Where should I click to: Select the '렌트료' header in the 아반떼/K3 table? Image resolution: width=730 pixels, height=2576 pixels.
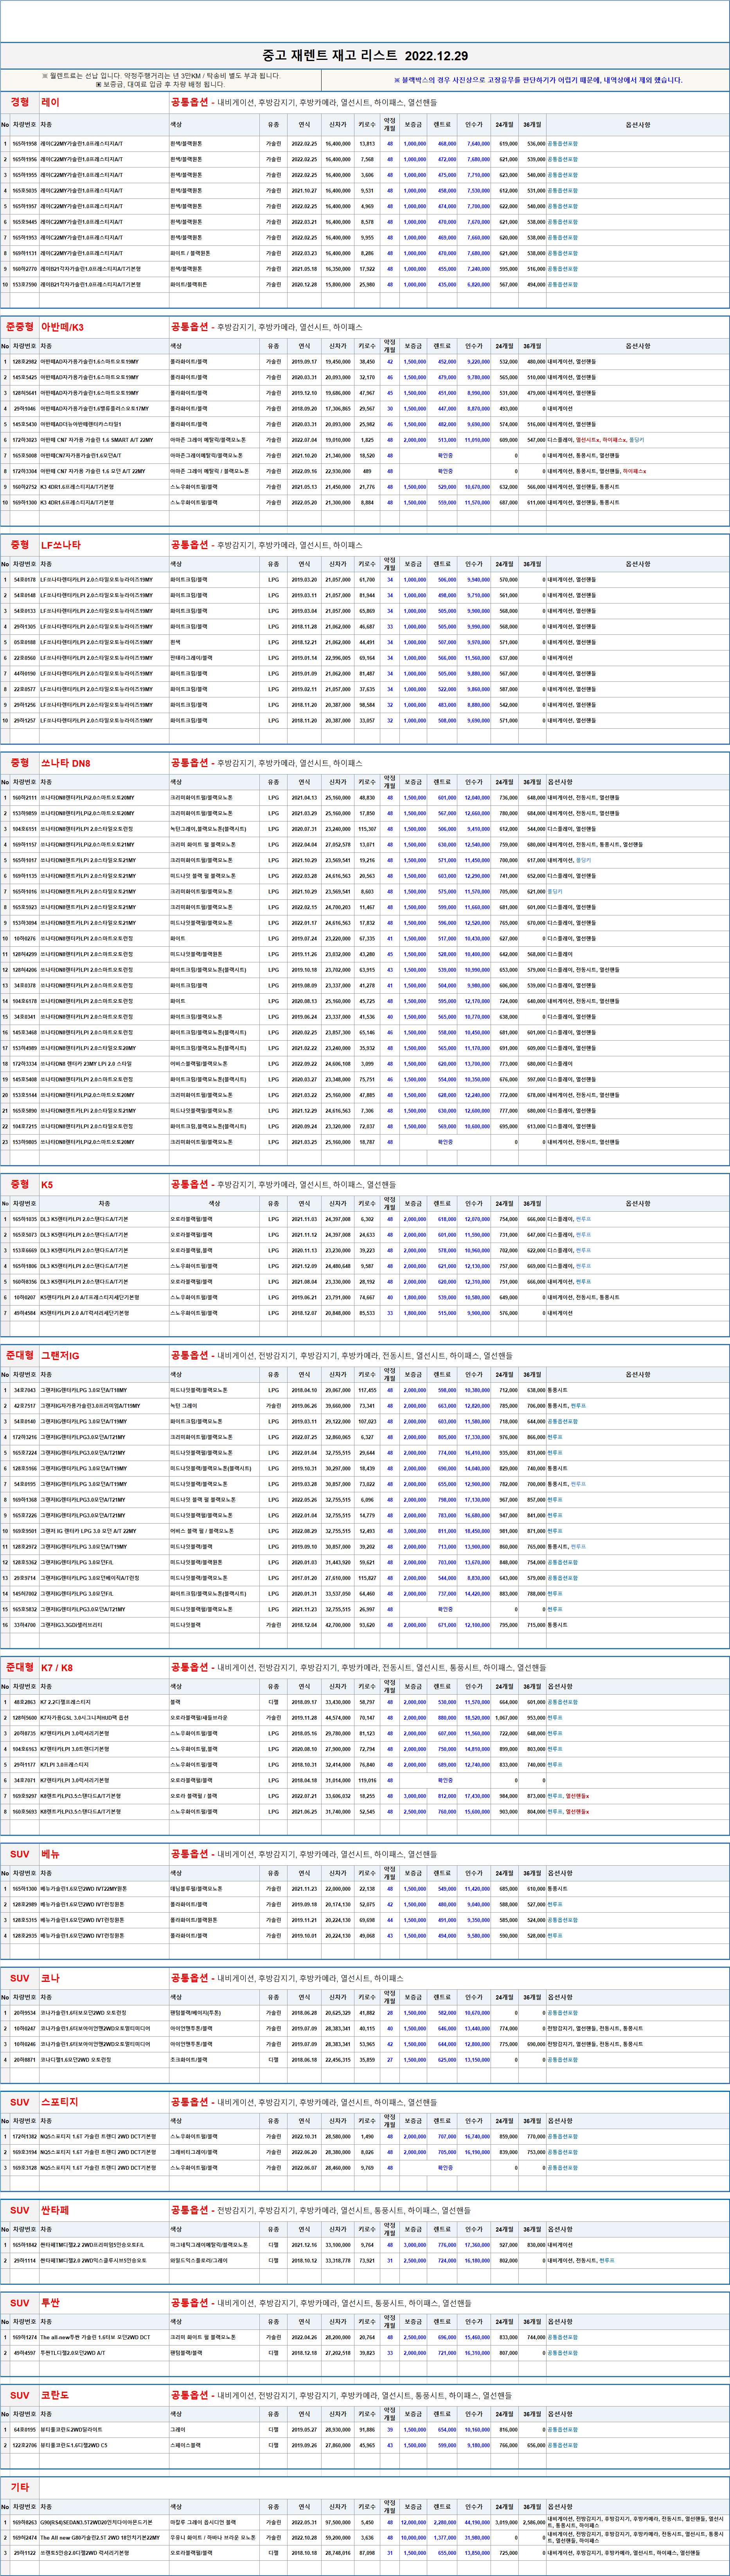pos(442,346)
